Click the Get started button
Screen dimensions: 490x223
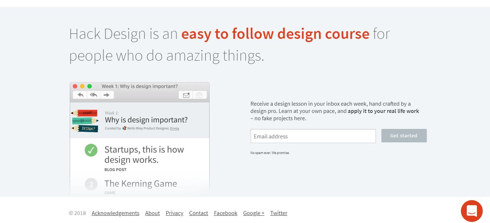coord(404,135)
